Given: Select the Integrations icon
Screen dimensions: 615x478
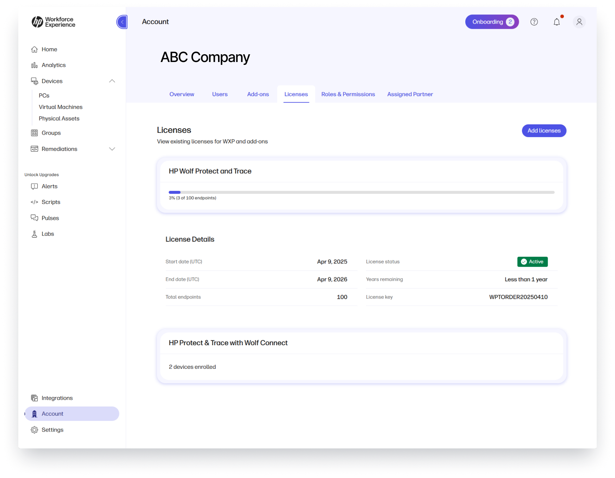Looking at the screenshot, I should [35, 398].
